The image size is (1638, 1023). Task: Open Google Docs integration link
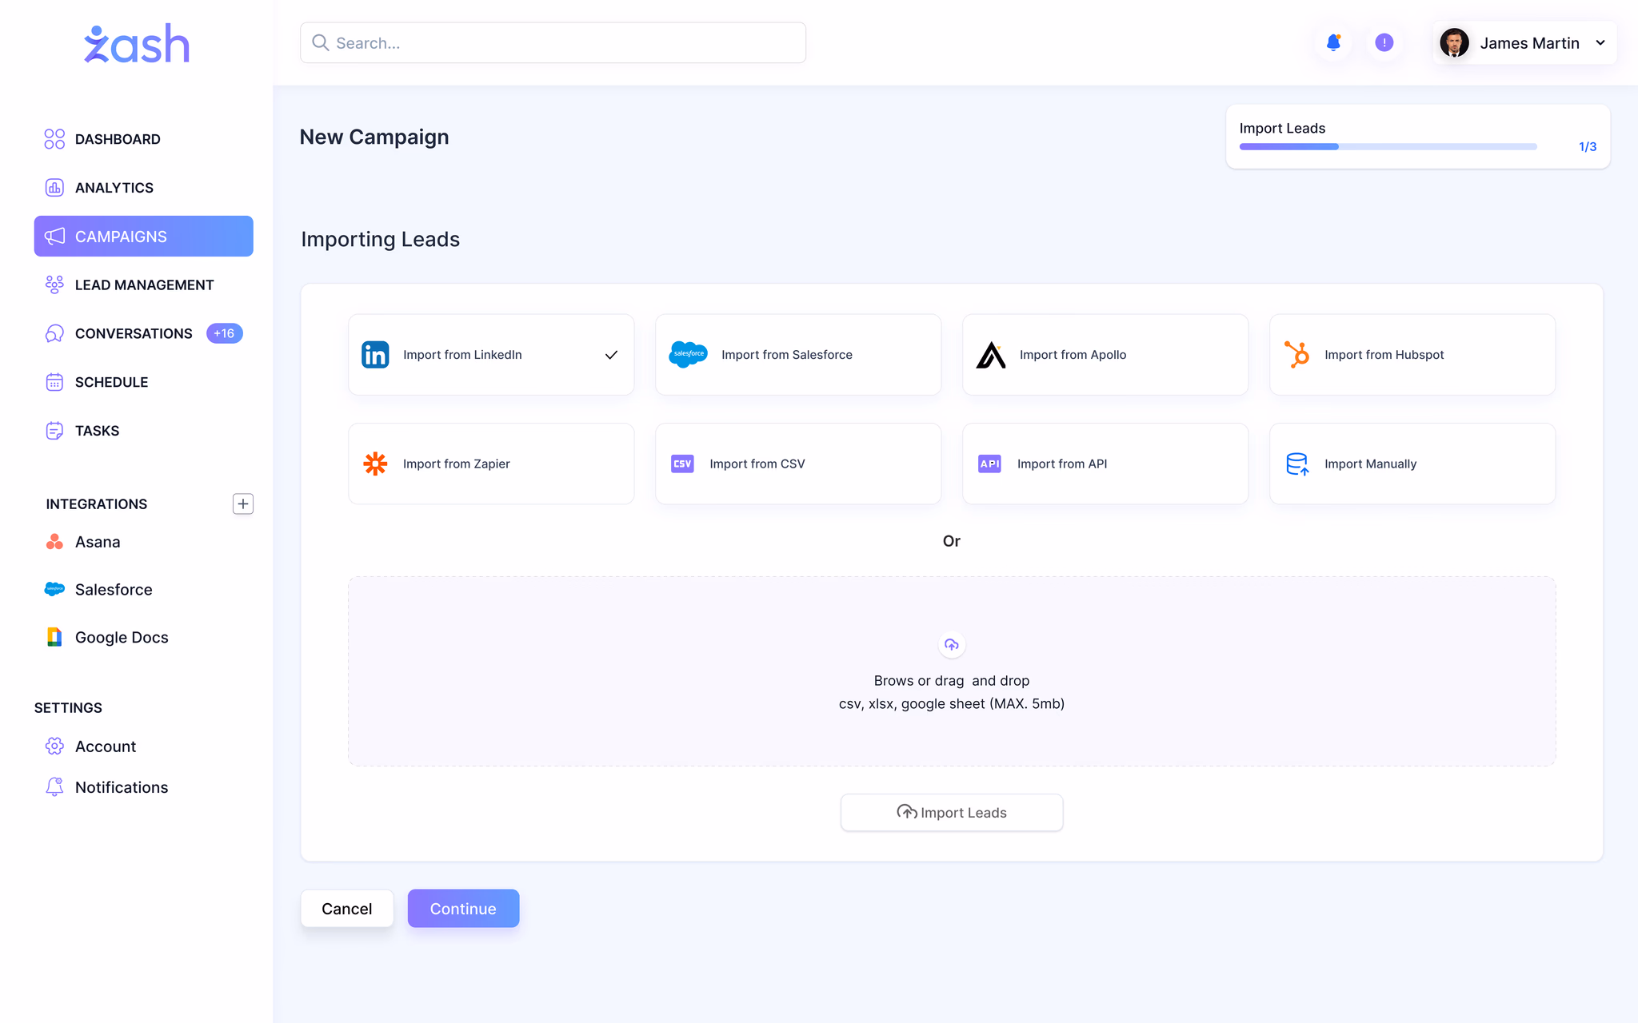tap(122, 637)
